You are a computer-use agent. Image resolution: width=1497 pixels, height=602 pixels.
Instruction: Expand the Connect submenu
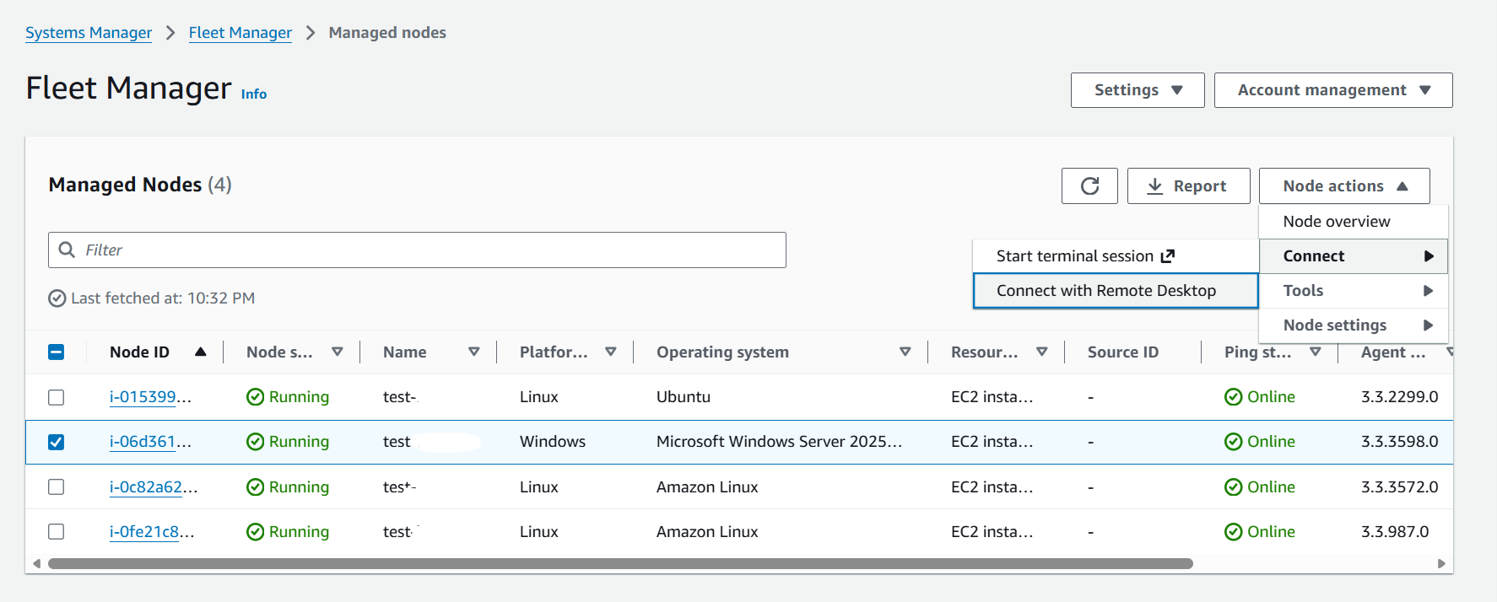(x=1354, y=256)
